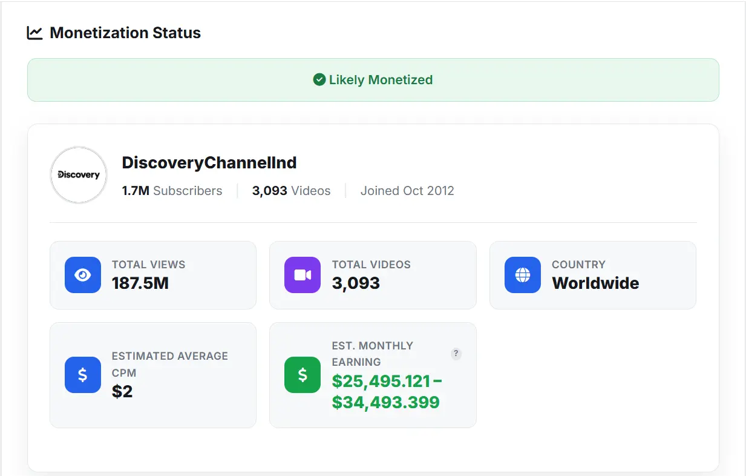
Task: Click the COUNTRY label
Action: (578, 265)
